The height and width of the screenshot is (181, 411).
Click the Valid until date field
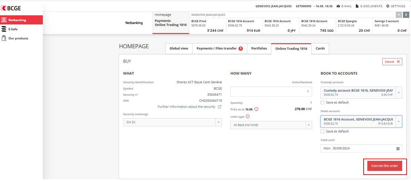(x=361, y=149)
